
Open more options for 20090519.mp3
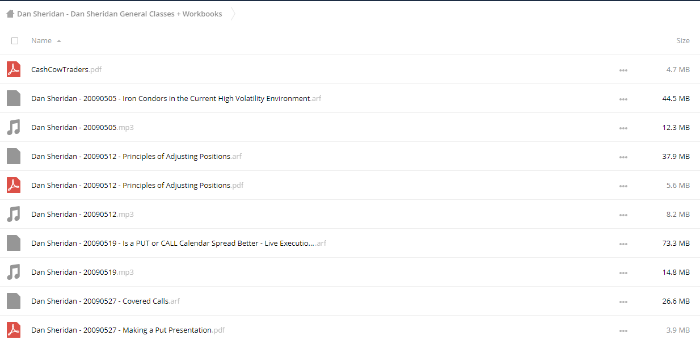point(623,273)
